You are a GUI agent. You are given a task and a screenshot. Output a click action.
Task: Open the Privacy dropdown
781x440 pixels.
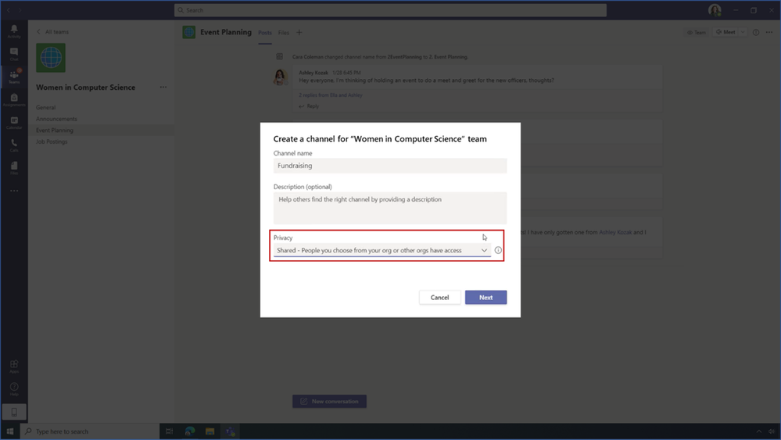tap(382, 250)
